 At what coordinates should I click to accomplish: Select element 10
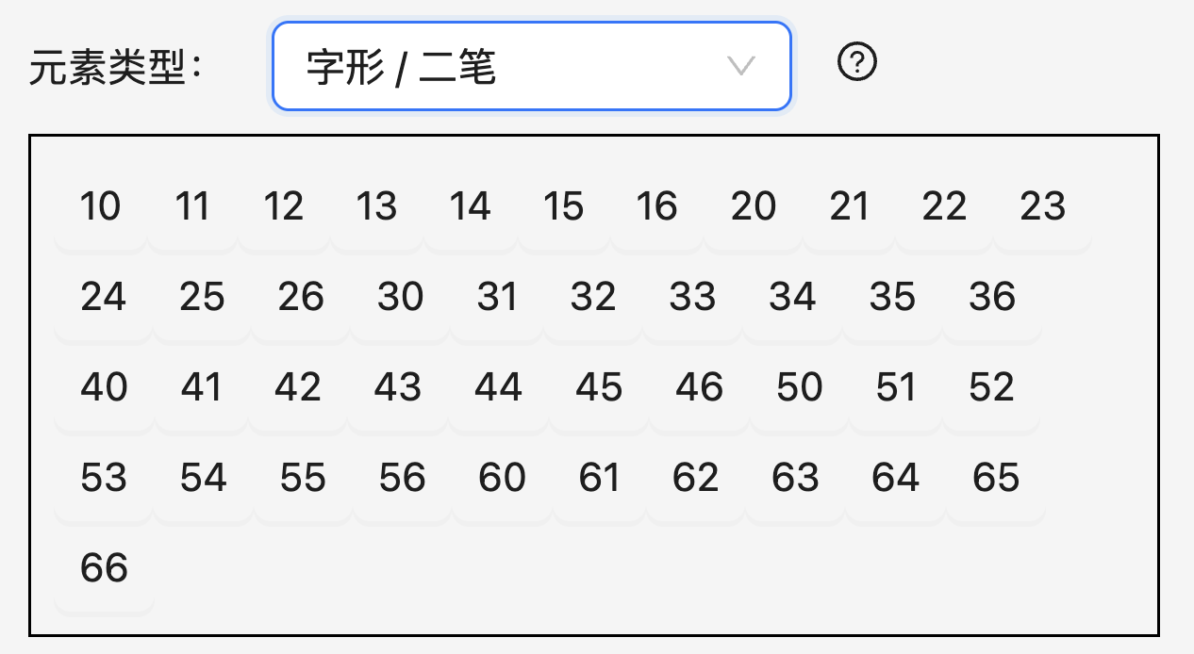(101, 207)
